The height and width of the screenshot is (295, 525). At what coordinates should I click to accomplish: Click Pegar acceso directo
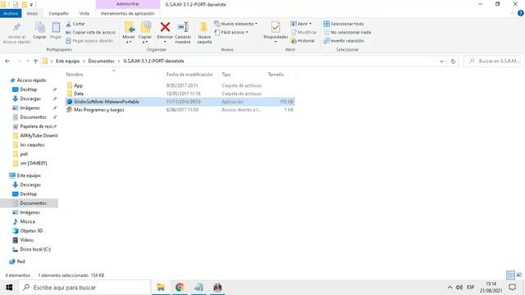(x=89, y=41)
